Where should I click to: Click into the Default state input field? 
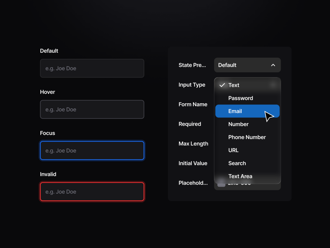click(x=92, y=68)
